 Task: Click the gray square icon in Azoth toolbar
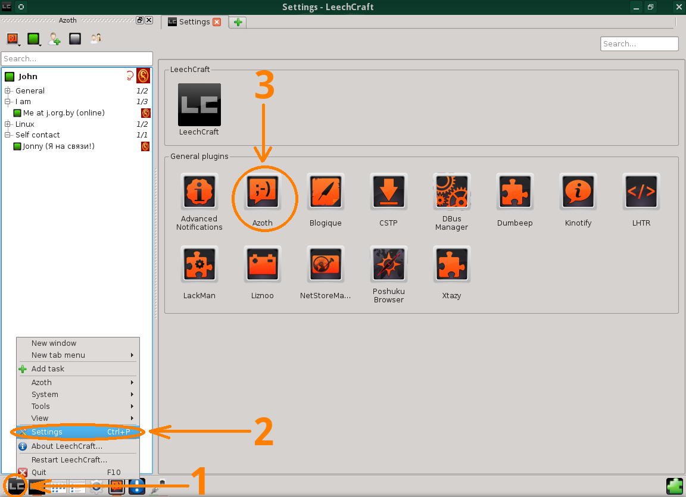[75, 39]
